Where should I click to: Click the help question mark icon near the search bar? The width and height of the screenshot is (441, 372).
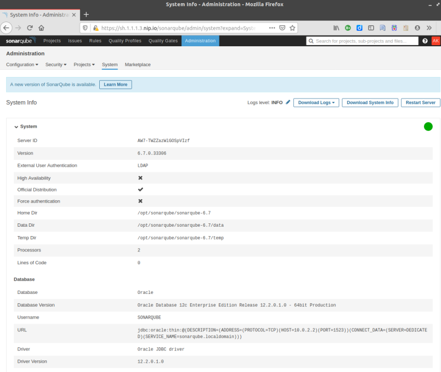pos(424,40)
